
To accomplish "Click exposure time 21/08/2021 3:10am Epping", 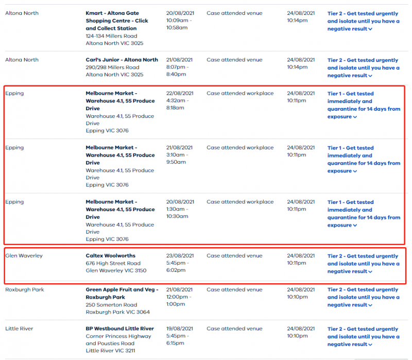I will 179,155.
